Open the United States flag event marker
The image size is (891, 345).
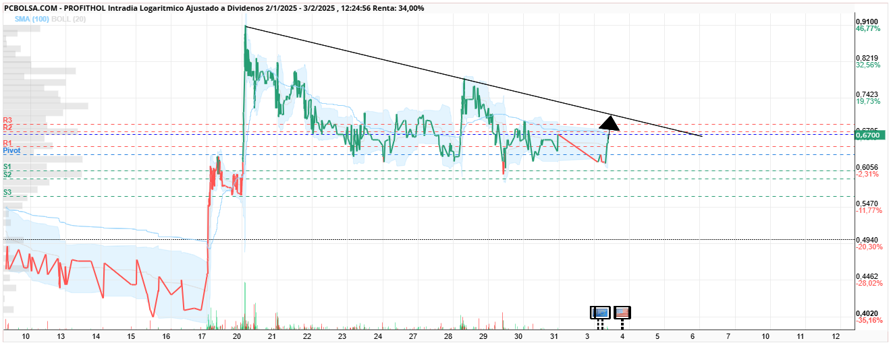pyautogui.click(x=622, y=312)
